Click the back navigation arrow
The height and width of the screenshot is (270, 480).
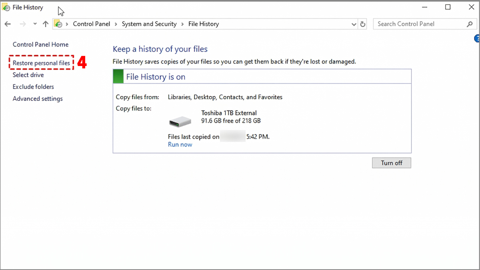[7, 24]
